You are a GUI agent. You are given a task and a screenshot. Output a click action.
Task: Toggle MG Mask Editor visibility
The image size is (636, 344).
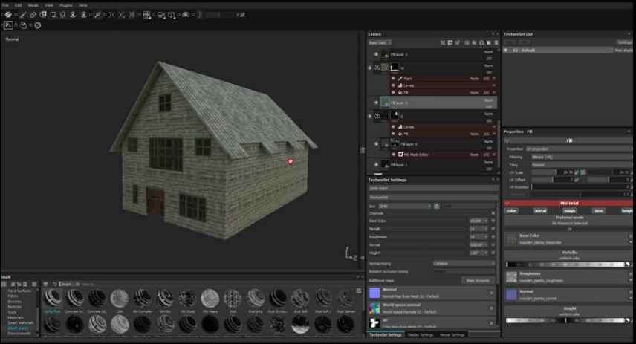(x=393, y=154)
